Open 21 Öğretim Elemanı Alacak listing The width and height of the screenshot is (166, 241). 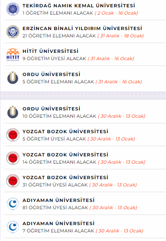(59, 36)
